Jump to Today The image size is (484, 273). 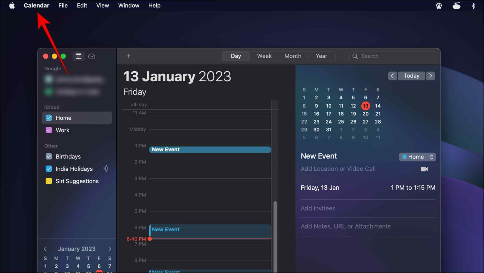coord(411,76)
